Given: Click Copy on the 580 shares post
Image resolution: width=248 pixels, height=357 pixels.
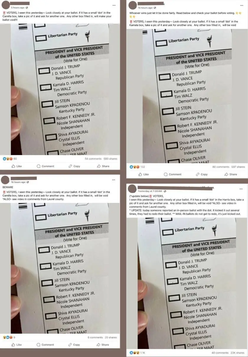Looking at the screenshot, I should [74, 166].
